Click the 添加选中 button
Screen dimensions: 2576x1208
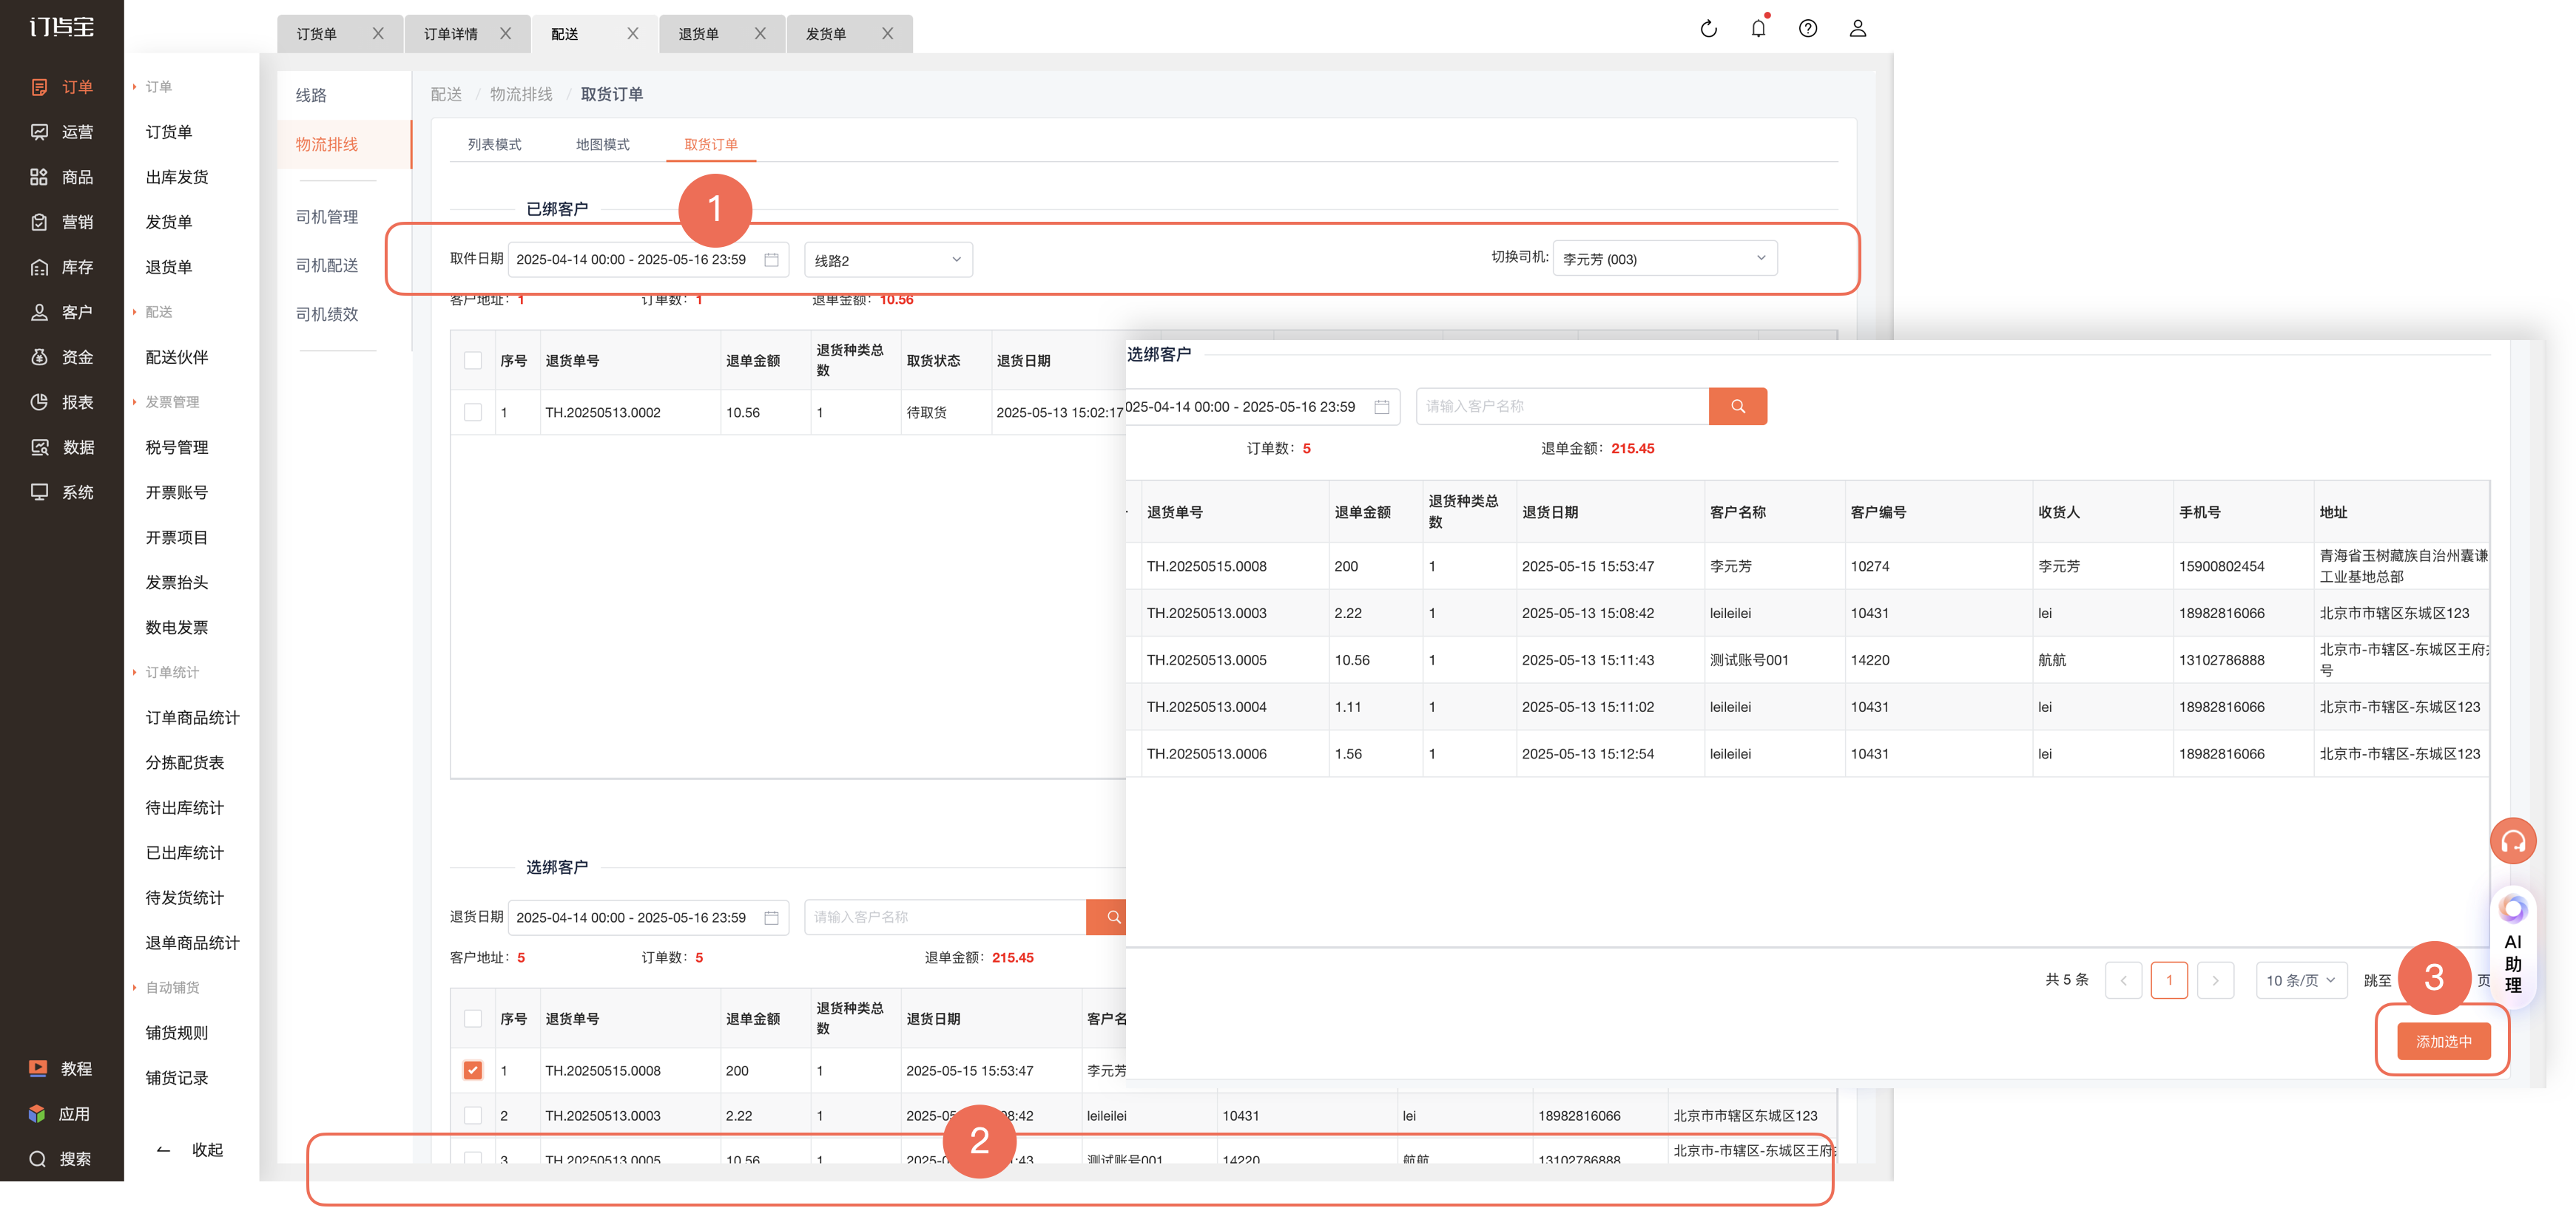[2443, 1041]
